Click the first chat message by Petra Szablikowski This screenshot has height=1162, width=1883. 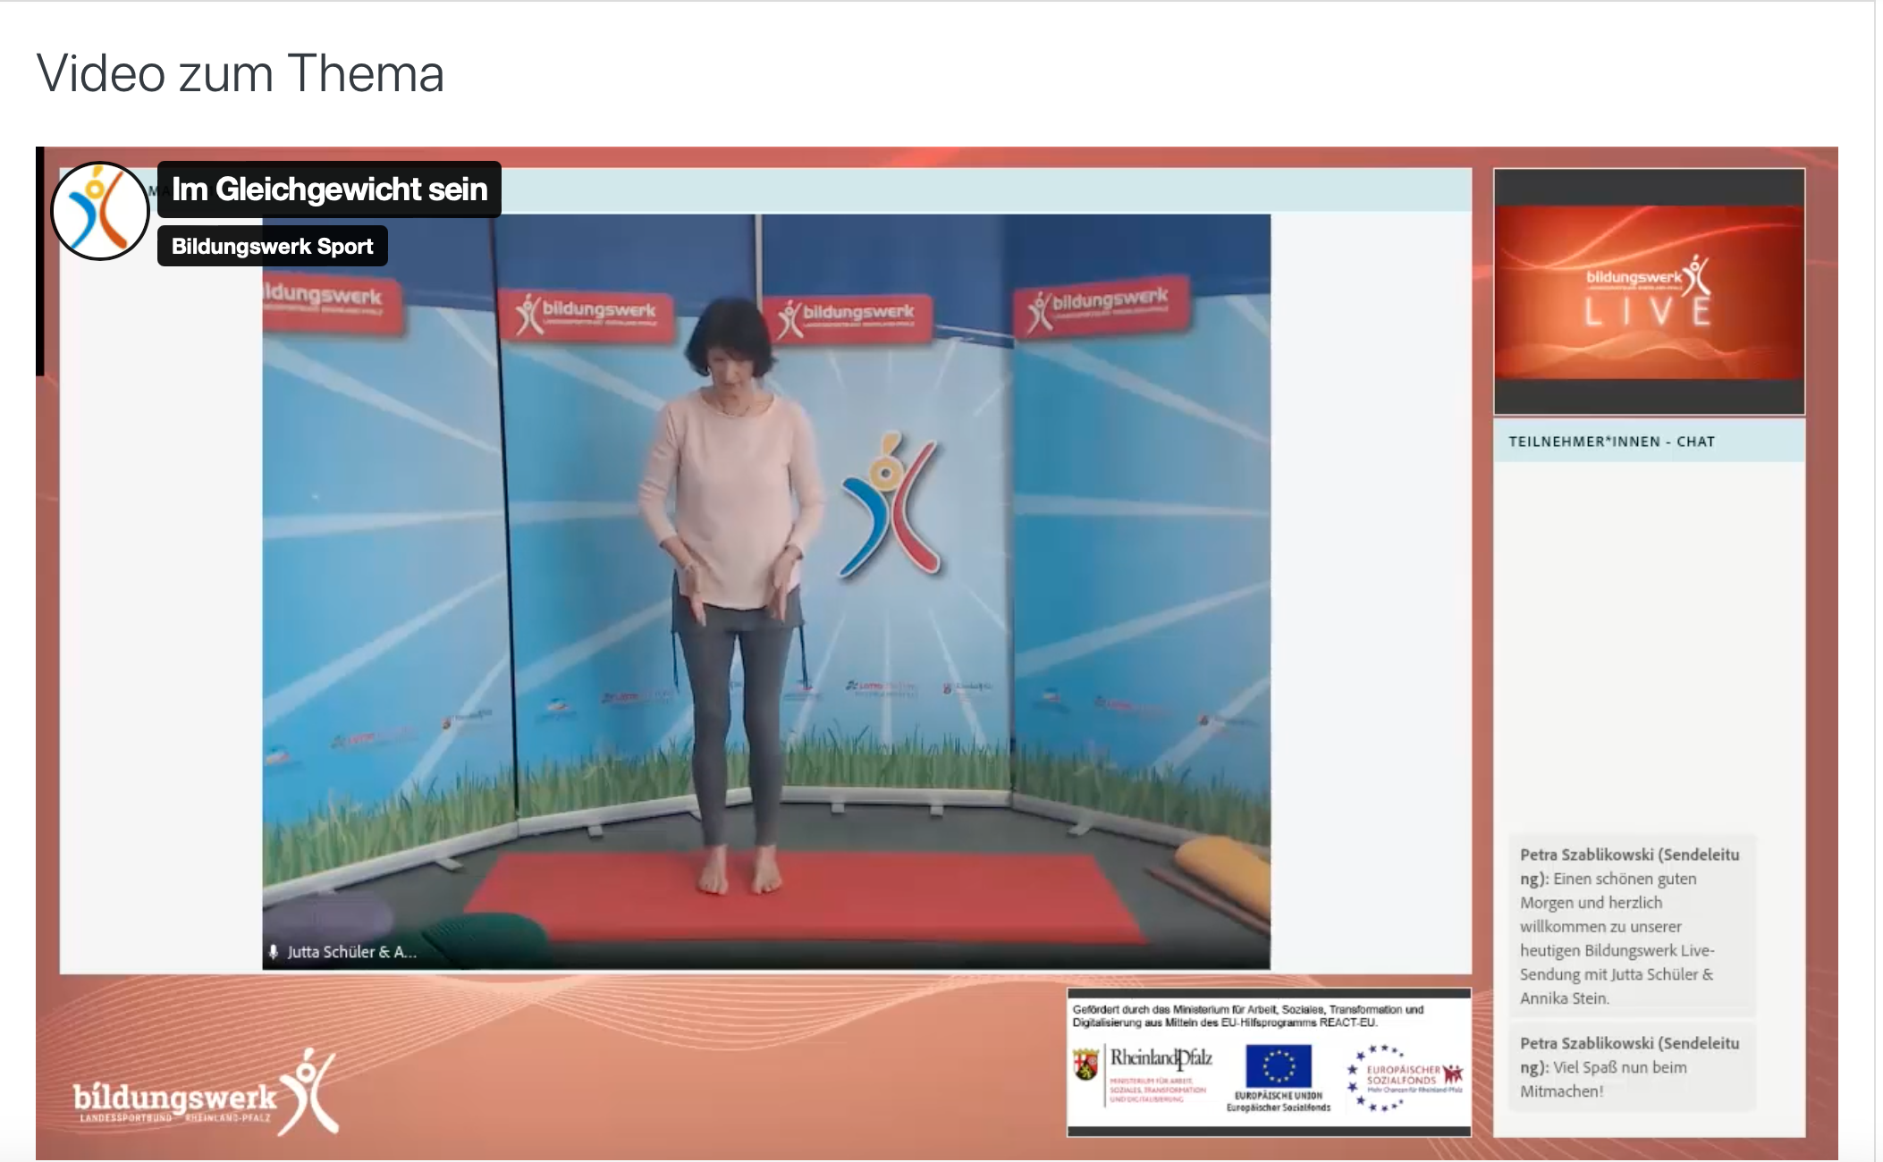coord(1631,926)
